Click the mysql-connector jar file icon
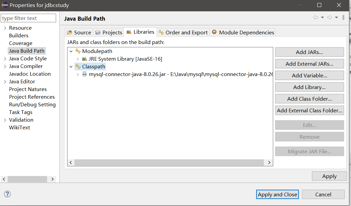The image size is (351, 206). point(84,74)
